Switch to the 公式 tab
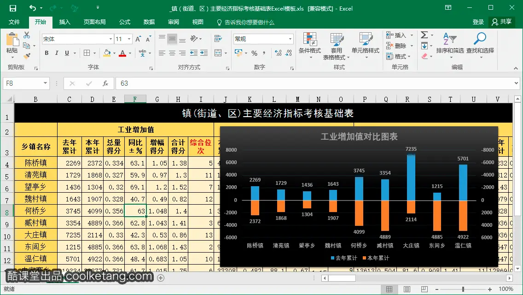523x295 pixels. point(125,22)
